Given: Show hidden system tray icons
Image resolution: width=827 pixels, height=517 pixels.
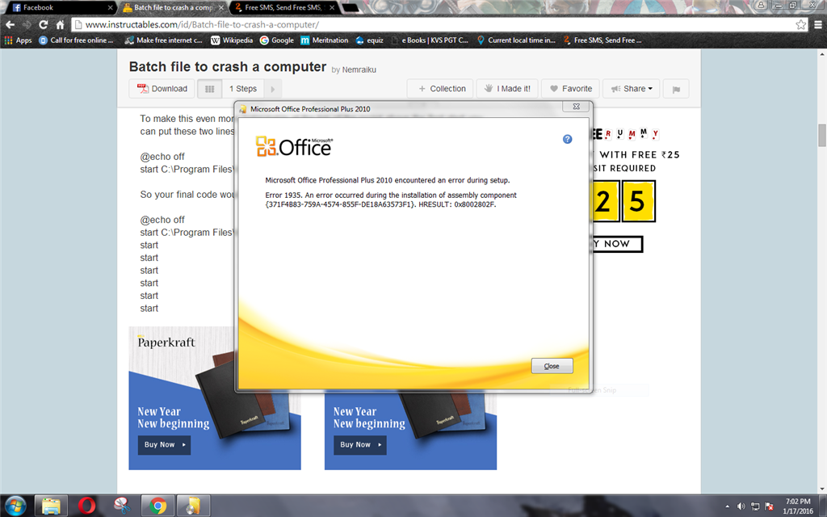Looking at the screenshot, I should [x=728, y=506].
